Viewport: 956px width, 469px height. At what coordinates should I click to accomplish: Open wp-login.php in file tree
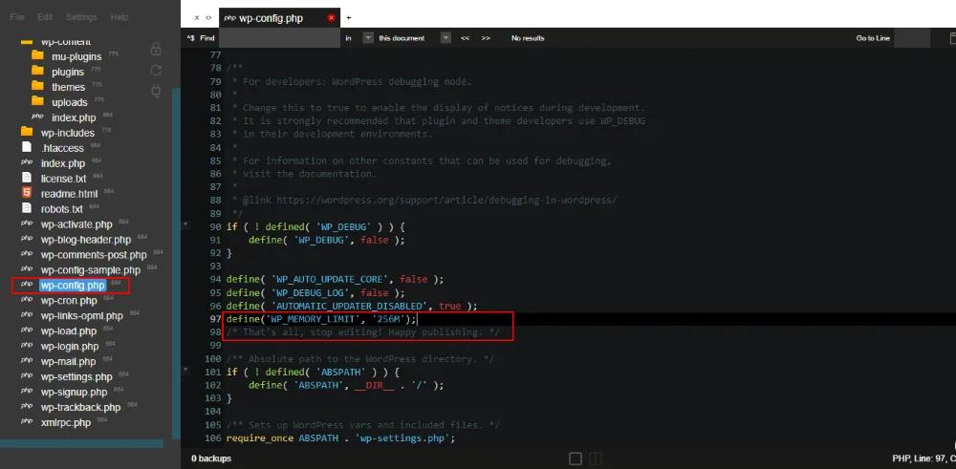click(x=70, y=346)
